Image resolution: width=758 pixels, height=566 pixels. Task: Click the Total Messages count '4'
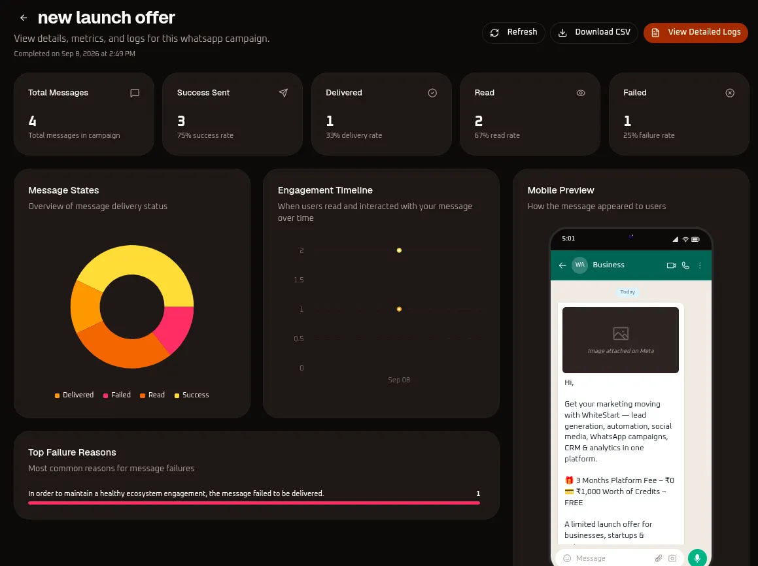[x=32, y=121]
